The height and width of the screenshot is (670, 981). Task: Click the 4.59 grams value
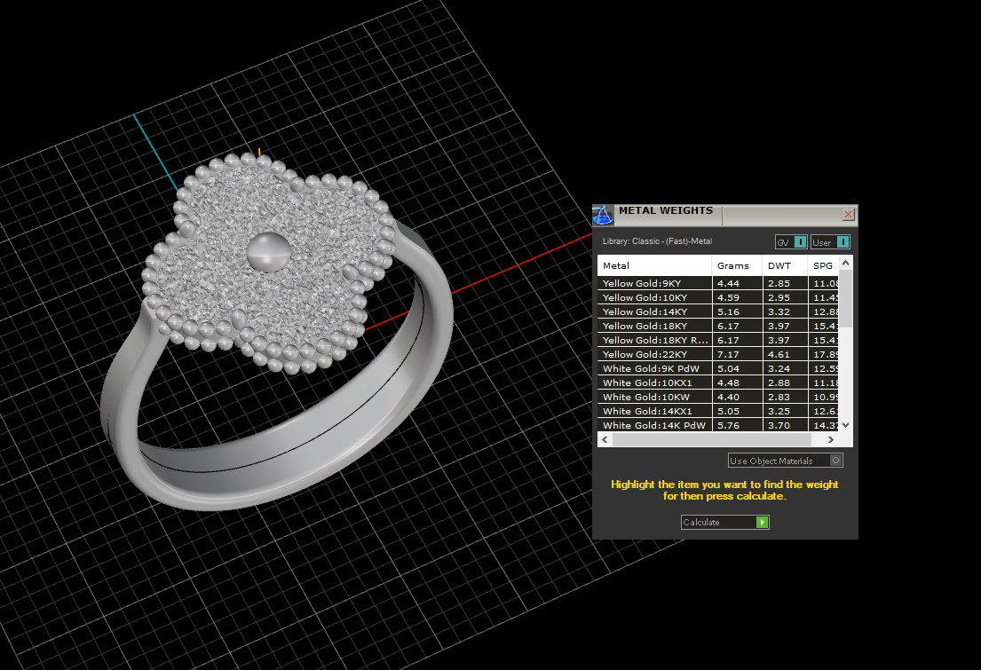(728, 298)
